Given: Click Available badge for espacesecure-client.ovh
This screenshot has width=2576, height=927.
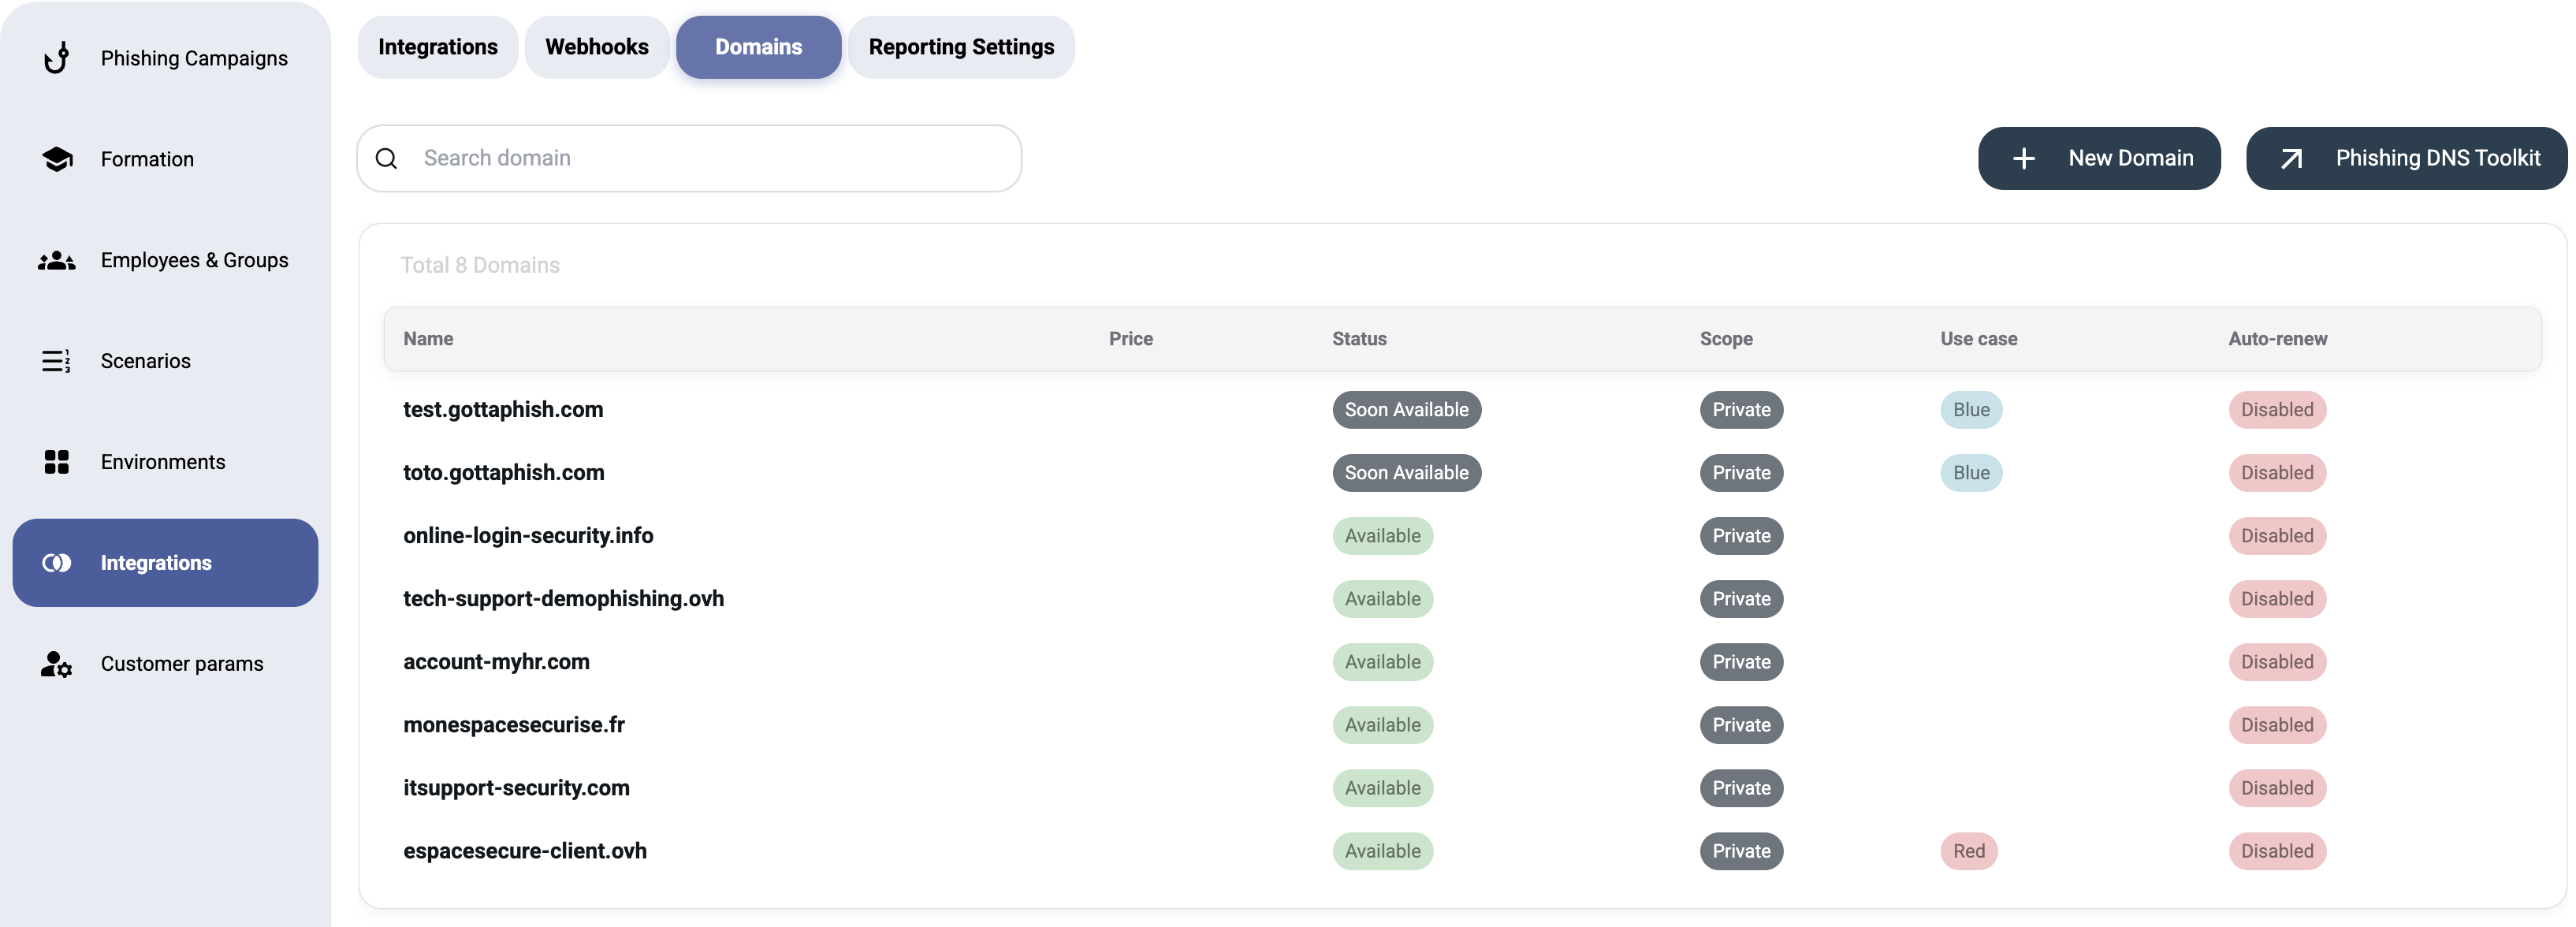Looking at the screenshot, I should click(x=1382, y=851).
